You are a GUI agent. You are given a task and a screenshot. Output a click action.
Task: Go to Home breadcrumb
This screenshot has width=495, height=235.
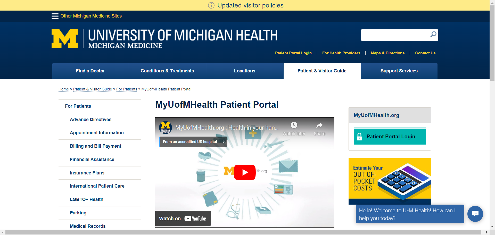click(x=64, y=89)
